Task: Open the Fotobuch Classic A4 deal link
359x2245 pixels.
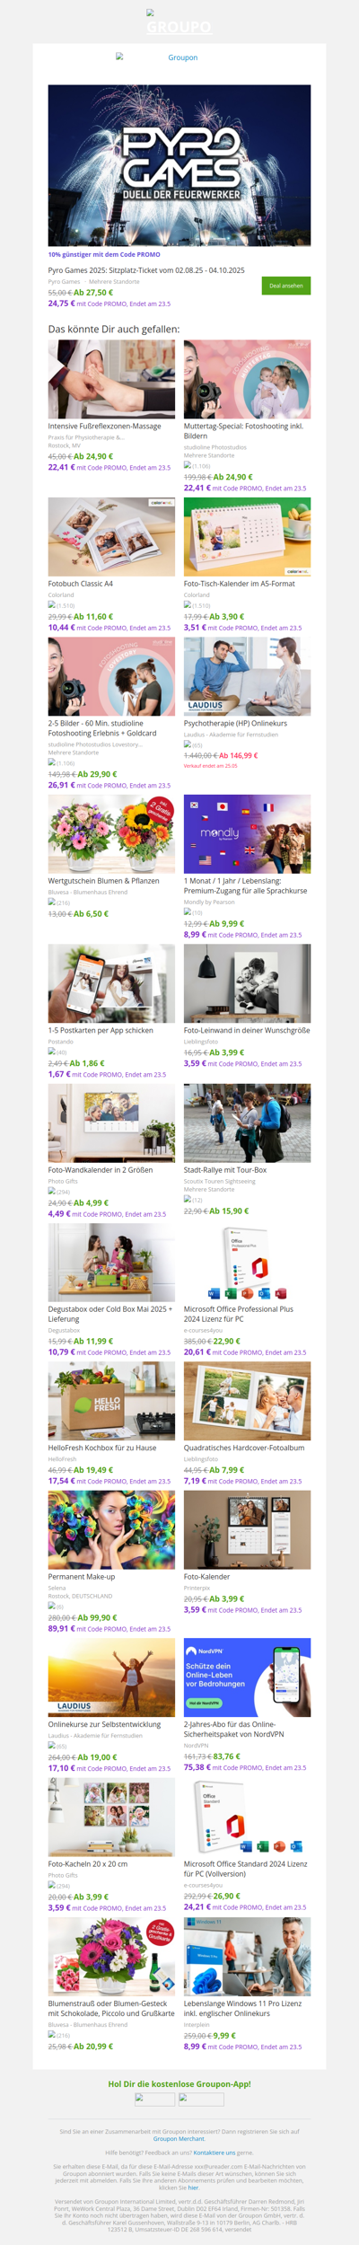Action: click(x=81, y=584)
